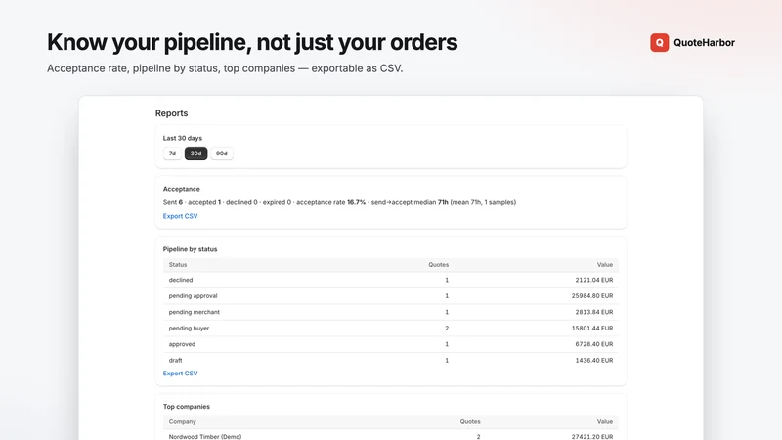Select the 90d range button
Screen dimensions: 782x440
click(x=222, y=154)
